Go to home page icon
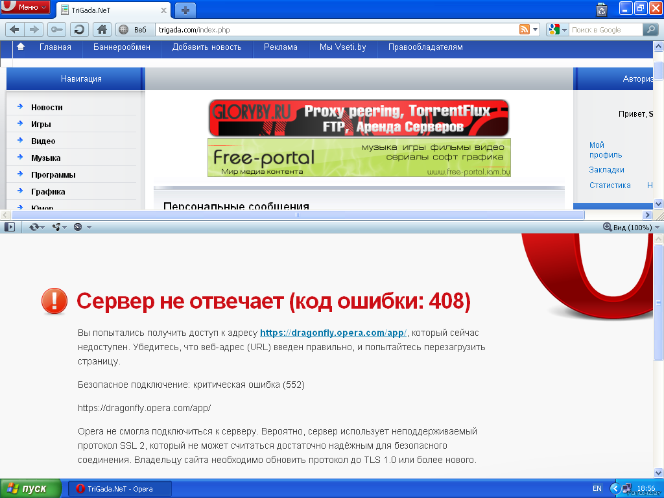This screenshot has width=664, height=498. pyautogui.click(x=102, y=30)
